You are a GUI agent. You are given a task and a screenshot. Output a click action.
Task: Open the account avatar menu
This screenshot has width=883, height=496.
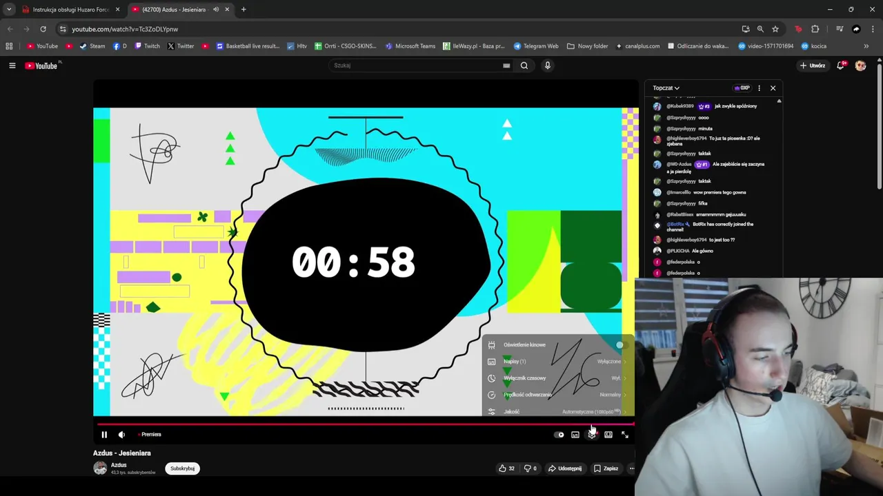(860, 65)
